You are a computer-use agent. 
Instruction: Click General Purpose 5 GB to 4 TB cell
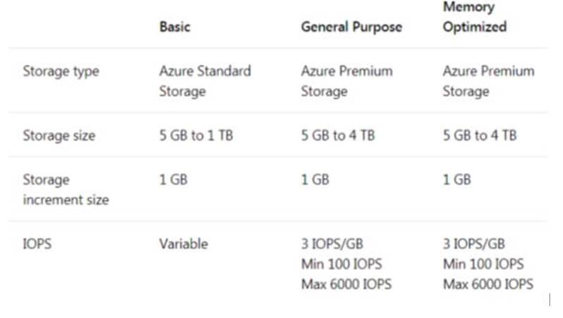[x=338, y=136]
